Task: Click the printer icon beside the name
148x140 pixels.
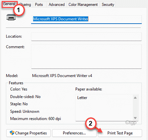Action: pos(11,17)
